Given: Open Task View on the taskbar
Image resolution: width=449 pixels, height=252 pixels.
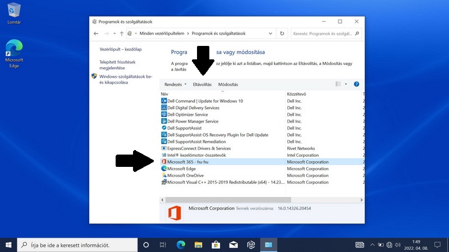Looking at the screenshot, I should point(163,245).
